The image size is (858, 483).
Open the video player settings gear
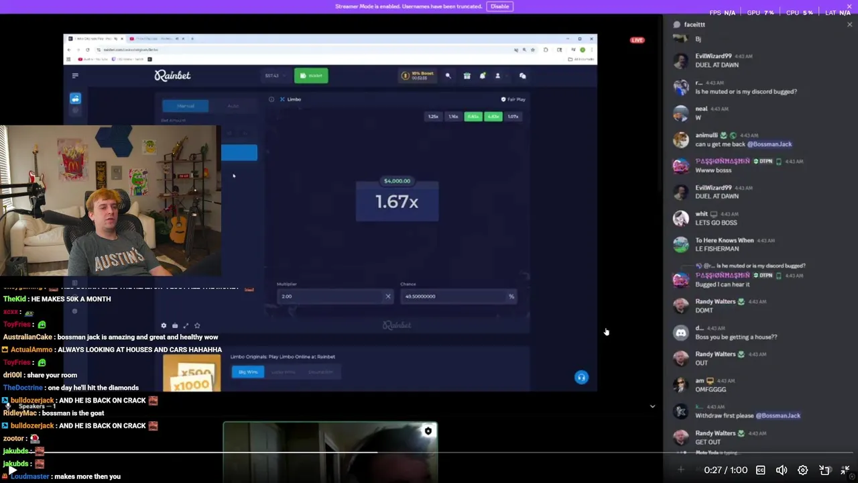pos(803,470)
